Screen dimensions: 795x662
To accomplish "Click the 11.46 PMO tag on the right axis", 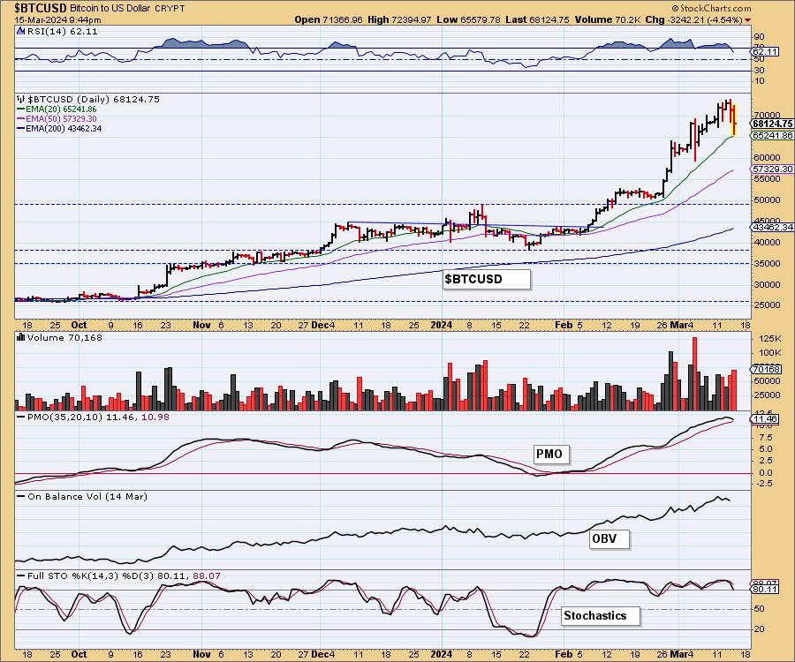I will pyautogui.click(x=766, y=419).
